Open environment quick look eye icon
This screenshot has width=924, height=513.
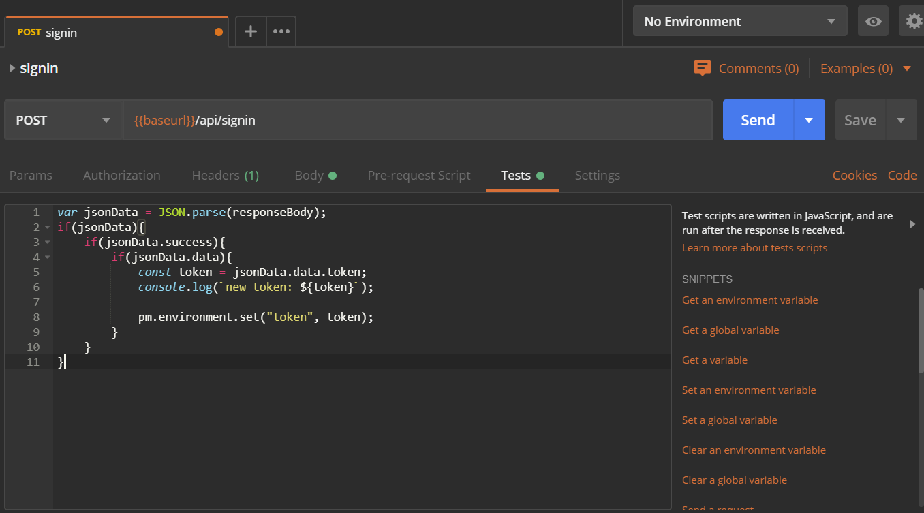tap(873, 21)
